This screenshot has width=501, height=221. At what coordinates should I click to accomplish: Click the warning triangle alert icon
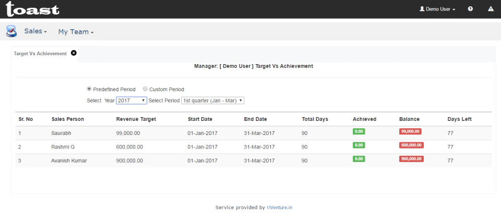tap(491, 9)
